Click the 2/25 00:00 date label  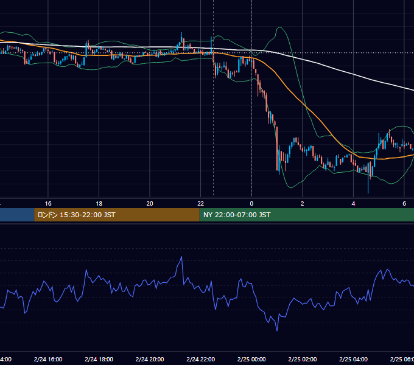click(x=251, y=359)
